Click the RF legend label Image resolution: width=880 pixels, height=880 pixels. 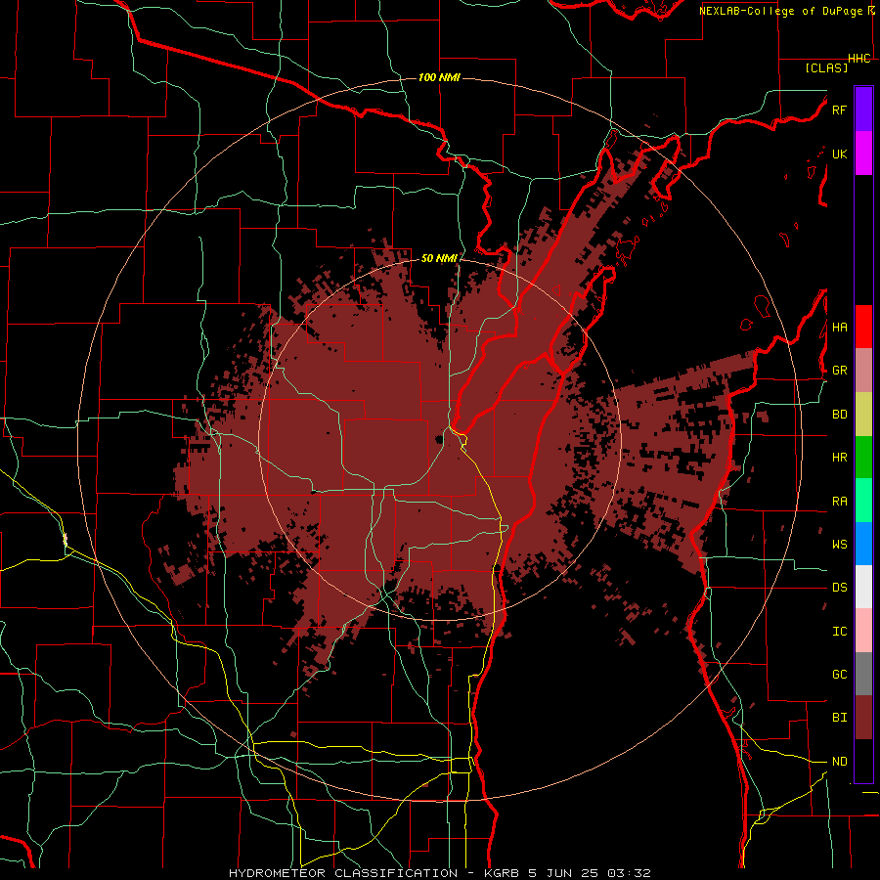click(839, 110)
